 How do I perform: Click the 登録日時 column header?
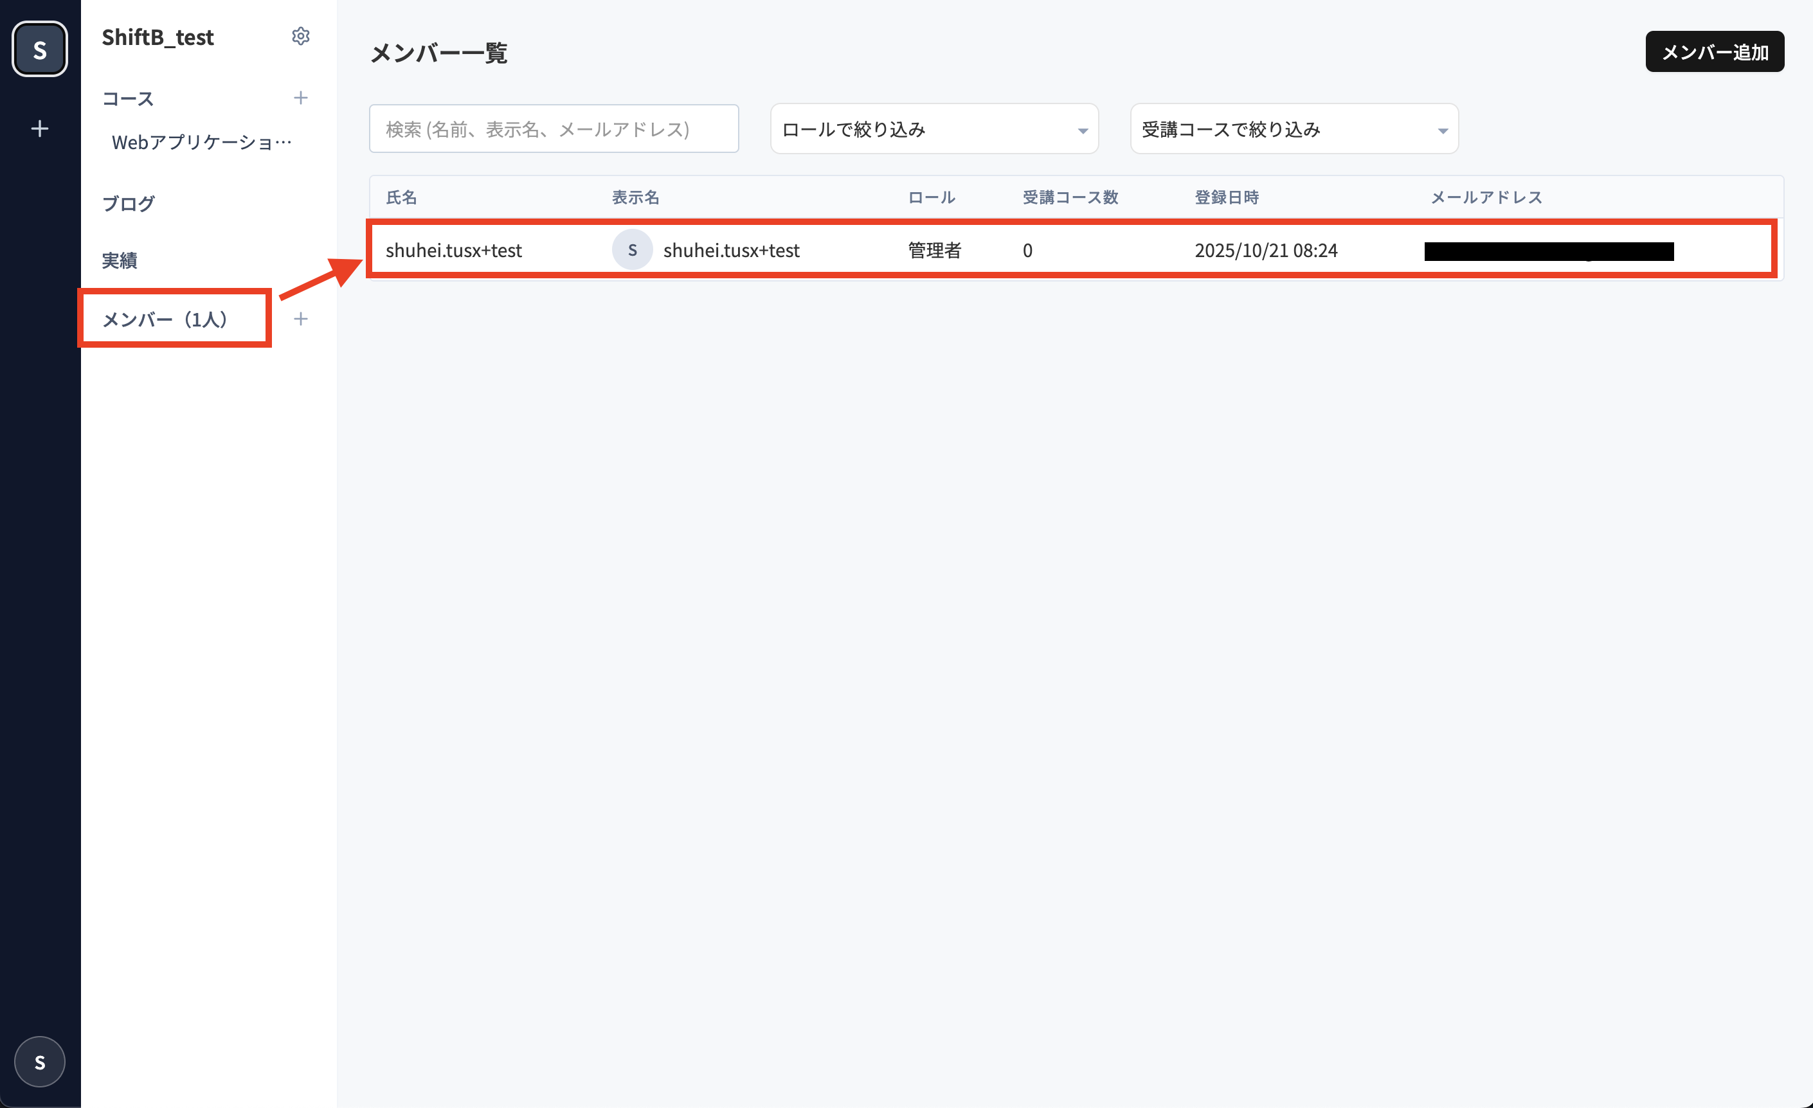click(1226, 197)
